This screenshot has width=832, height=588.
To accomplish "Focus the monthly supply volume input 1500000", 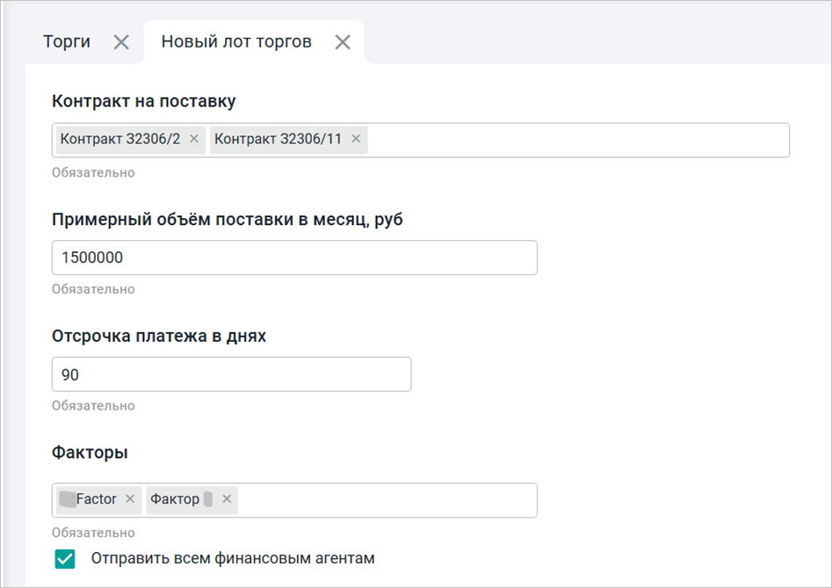I will coord(294,258).
